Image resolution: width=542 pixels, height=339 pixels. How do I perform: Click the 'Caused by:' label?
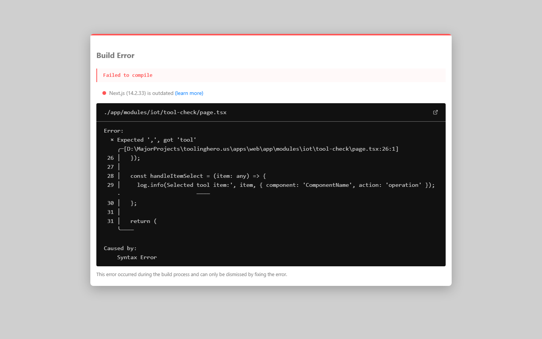[120, 248]
